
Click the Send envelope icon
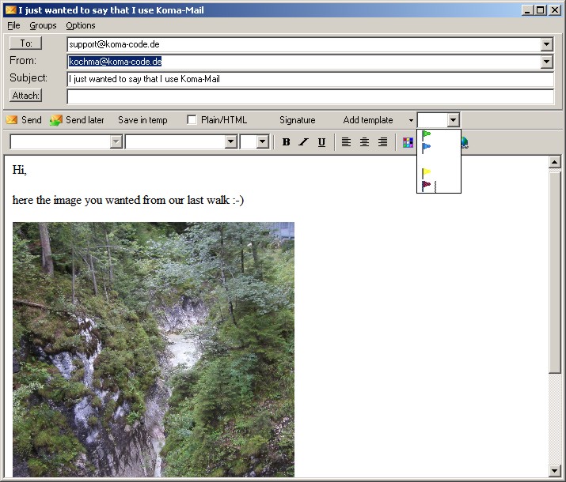coord(12,120)
